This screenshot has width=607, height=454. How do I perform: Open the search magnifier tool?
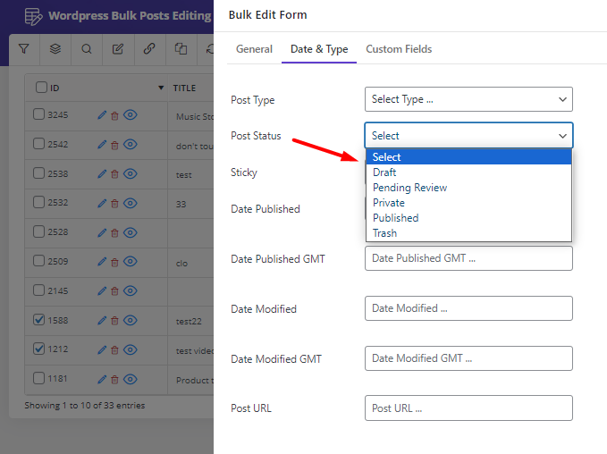[x=87, y=49]
